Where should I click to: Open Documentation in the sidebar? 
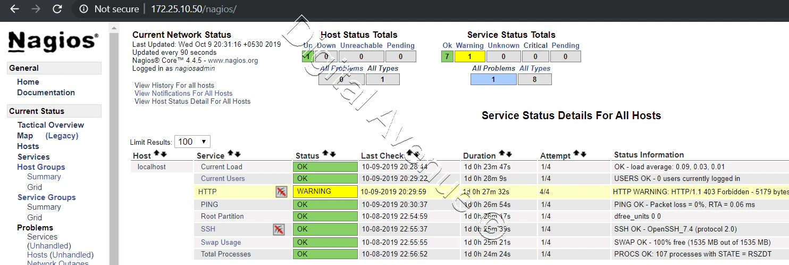(x=46, y=93)
